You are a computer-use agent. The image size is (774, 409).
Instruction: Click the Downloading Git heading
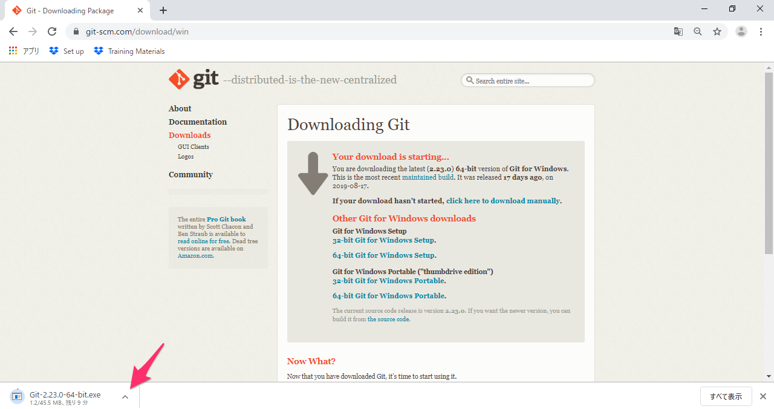click(x=348, y=125)
